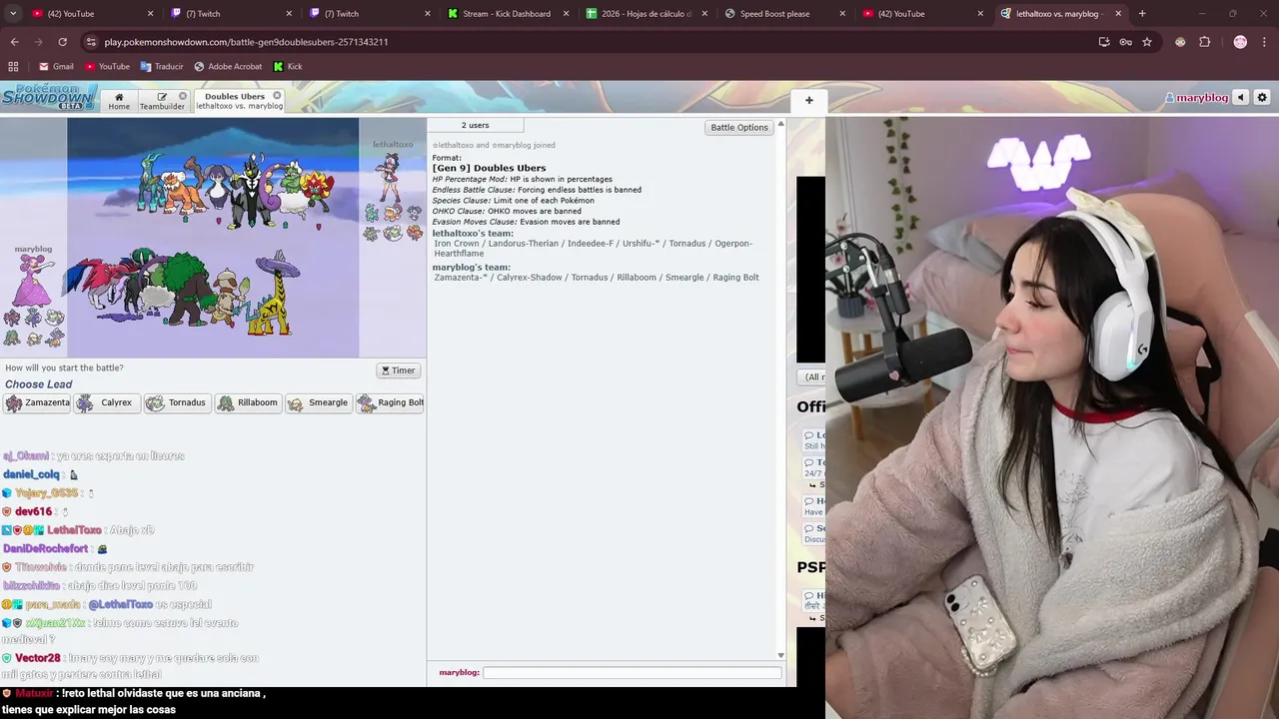This screenshot has height=719, width=1279.
Task: Click Vector28 username in stream chat
Action: (x=38, y=658)
